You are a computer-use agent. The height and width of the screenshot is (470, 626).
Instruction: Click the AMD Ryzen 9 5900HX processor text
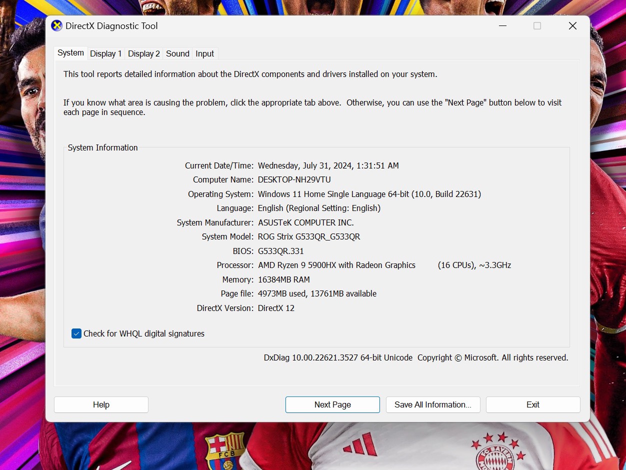coord(336,265)
